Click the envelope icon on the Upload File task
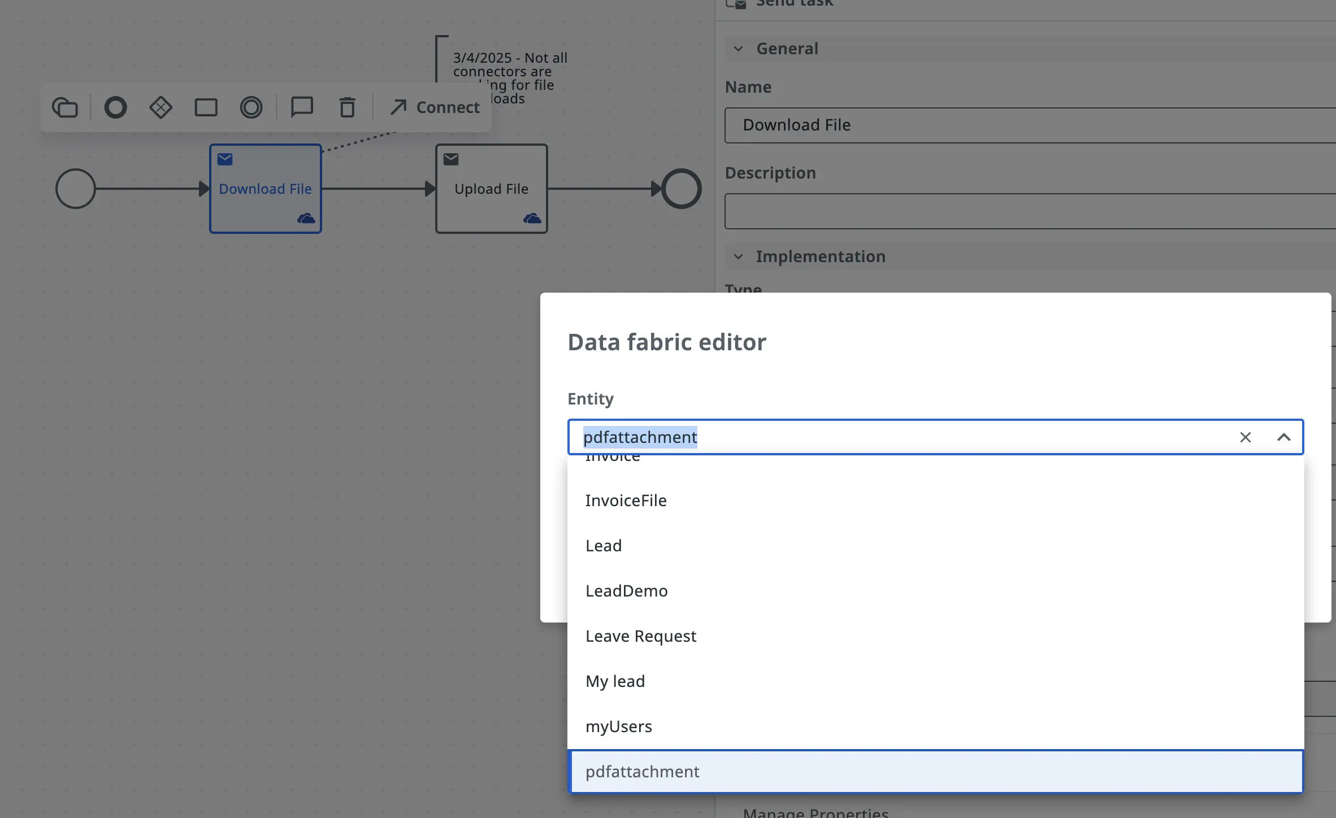Viewport: 1336px width, 818px height. [450, 159]
